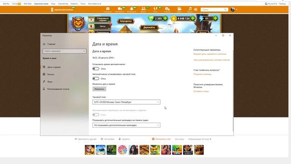Viewport: 291px width, 164px height.
Task: Click the home icon beside Главная
Action: (44, 44)
